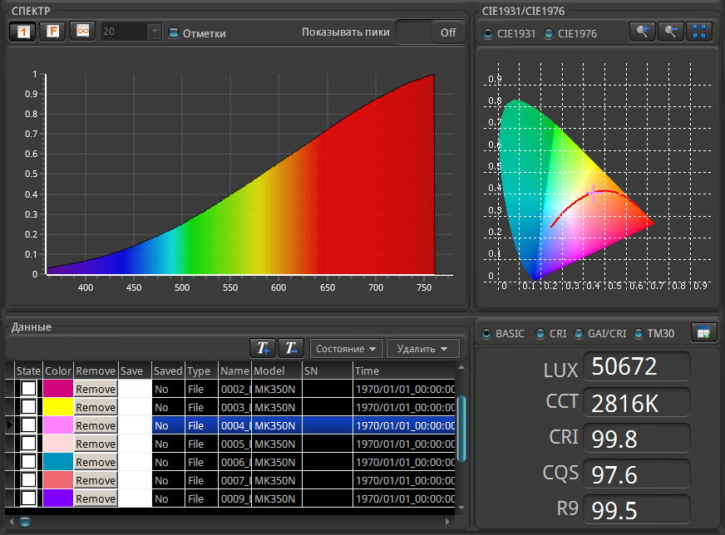The height and width of the screenshot is (535, 725).
Task: Sort by the Model column header
Action: [277, 371]
